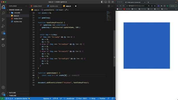This screenshot has width=178, height=100.
Task: Close the Snake game browser tab
Action: pos(145,2)
